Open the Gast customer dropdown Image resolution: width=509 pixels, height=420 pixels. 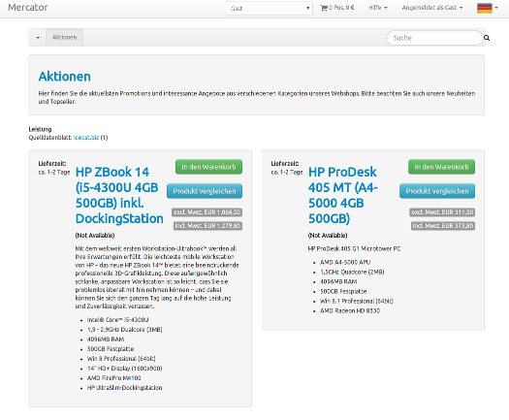[x=270, y=8]
